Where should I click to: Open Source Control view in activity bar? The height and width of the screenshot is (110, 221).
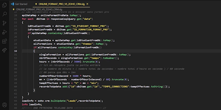tap(5, 23)
